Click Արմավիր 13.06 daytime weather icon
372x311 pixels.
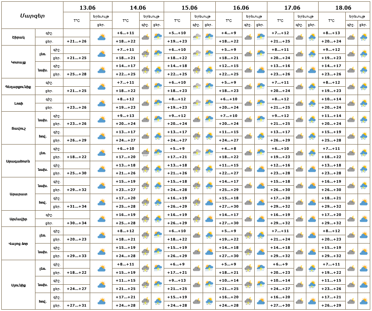(x=101, y=219)
